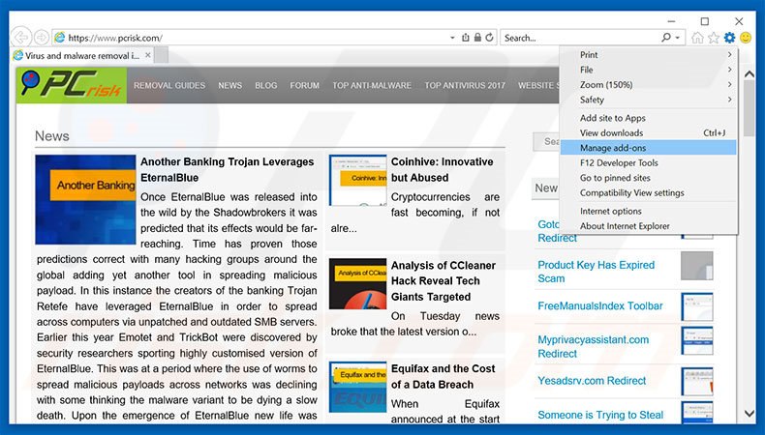Image resolution: width=765 pixels, height=435 pixels.
Task: Click the lock security icon in address bar
Action: click(477, 38)
